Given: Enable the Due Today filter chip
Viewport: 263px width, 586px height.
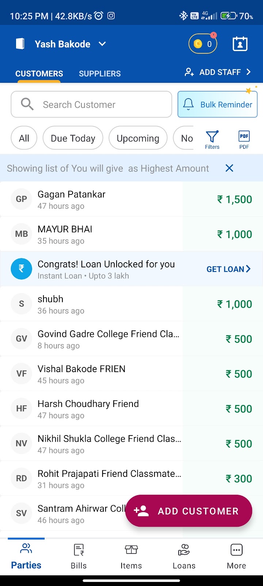Looking at the screenshot, I should (73, 138).
